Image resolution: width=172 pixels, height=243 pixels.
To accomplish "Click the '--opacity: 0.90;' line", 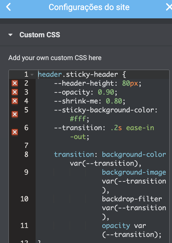I will click(86, 92).
